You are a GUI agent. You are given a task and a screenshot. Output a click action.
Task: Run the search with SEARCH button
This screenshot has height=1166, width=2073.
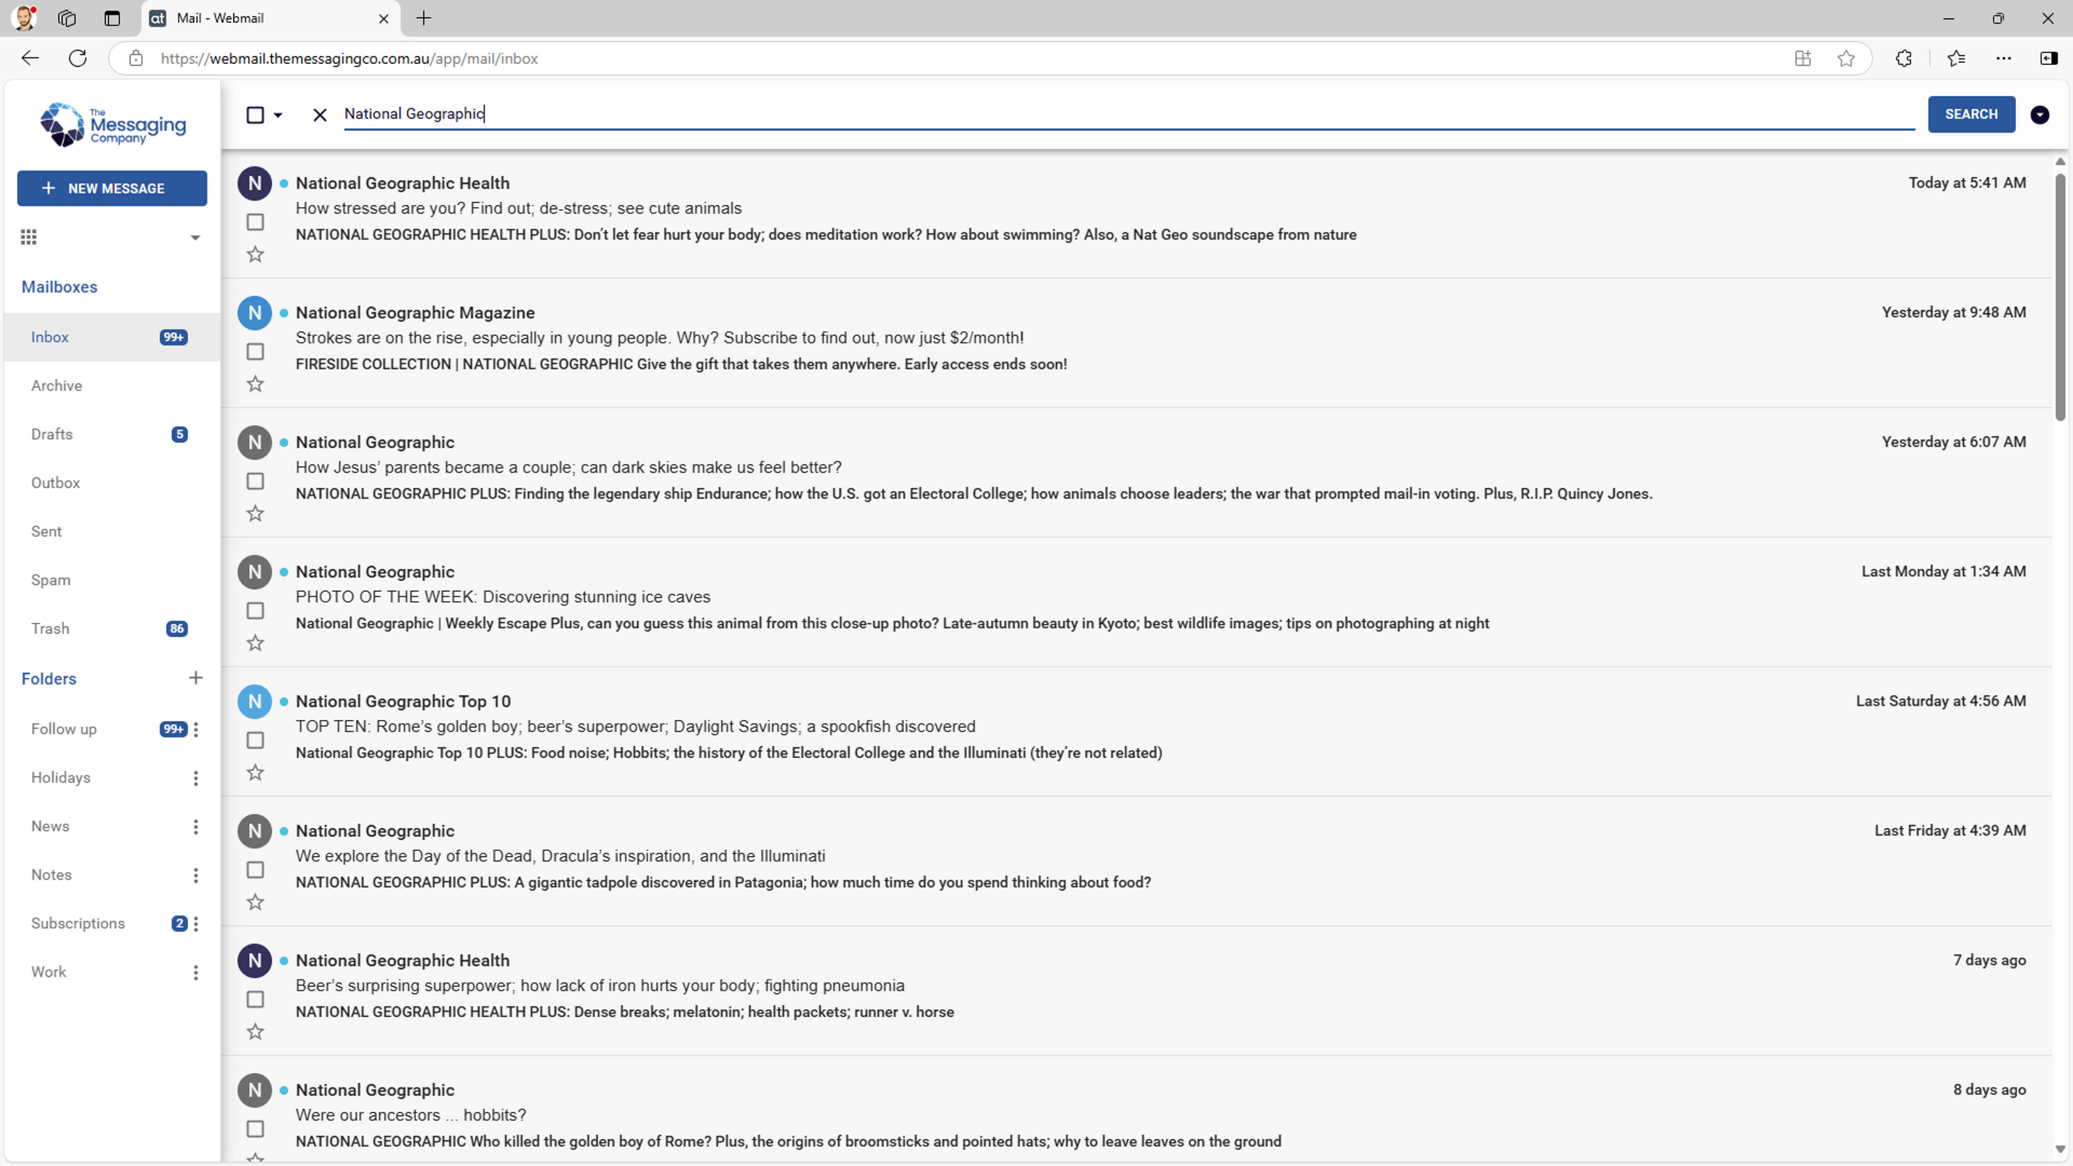[1971, 114]
